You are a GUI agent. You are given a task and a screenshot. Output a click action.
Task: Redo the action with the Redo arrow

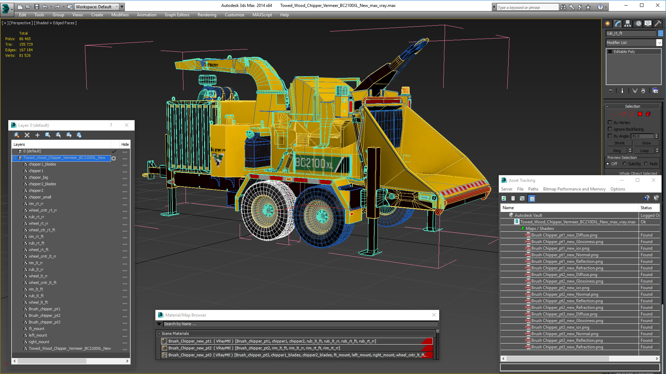coord(57,7)
